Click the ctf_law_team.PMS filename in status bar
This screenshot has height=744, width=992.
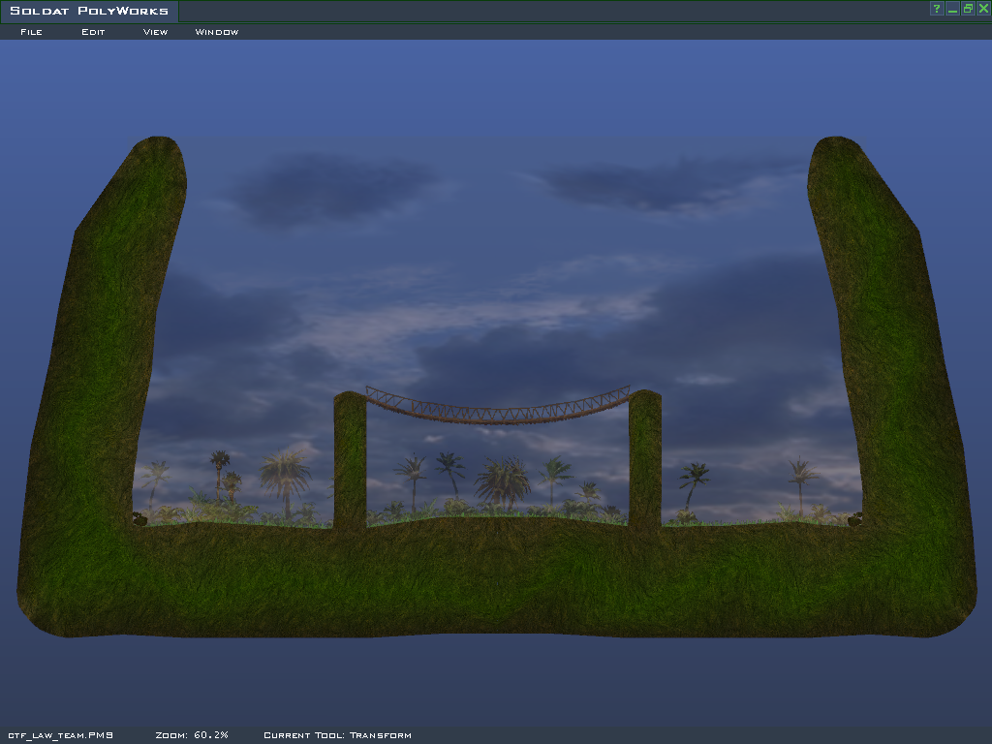click(60, 735)
